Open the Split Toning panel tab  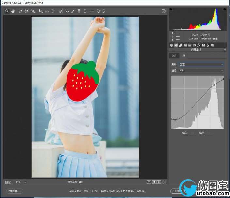190,45
